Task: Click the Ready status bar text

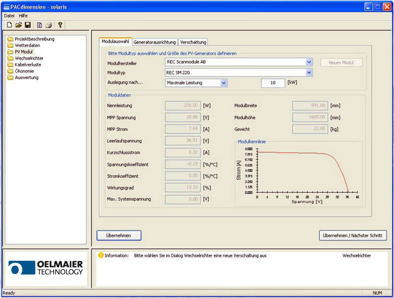Action: (9, 293)
